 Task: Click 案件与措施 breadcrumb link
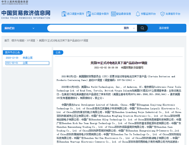point(18,40)
